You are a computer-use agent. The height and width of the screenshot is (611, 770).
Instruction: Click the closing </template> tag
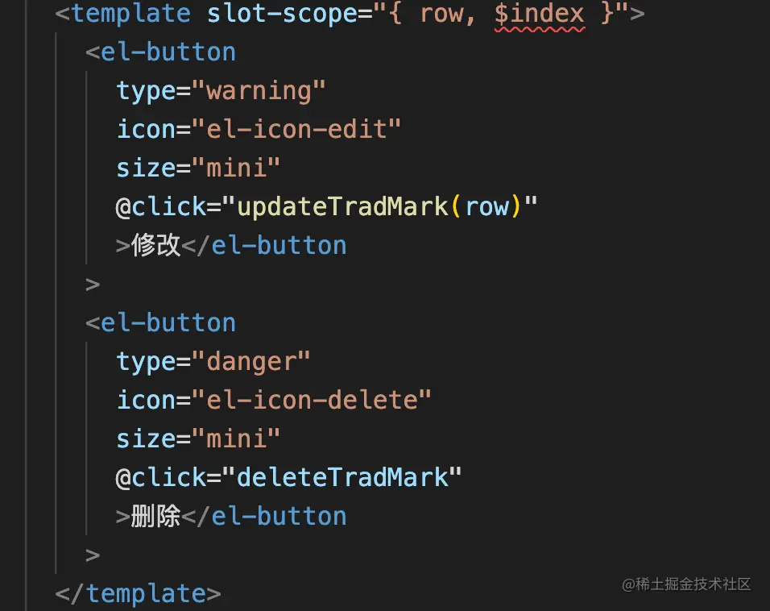pyautogui.click(x=138, y=593)
